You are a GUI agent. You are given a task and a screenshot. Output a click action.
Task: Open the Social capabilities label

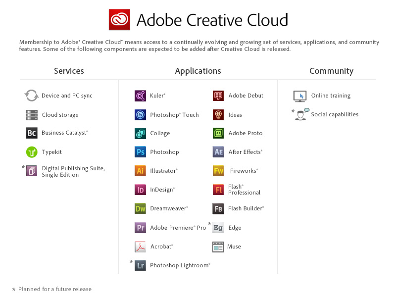(x=335, y=114)
